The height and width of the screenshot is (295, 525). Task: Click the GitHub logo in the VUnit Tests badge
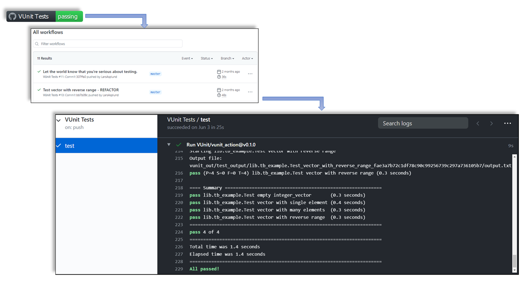pyautogui.click(x=12, y=16)
